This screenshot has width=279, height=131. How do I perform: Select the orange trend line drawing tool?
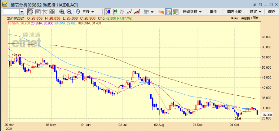coord(45,12)
